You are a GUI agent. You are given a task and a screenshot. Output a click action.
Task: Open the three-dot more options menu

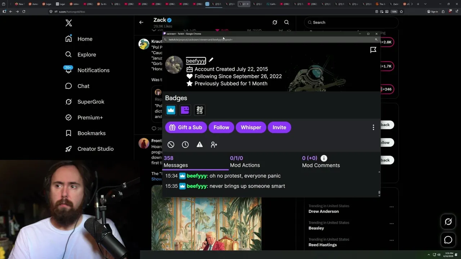tap(373, 127)
